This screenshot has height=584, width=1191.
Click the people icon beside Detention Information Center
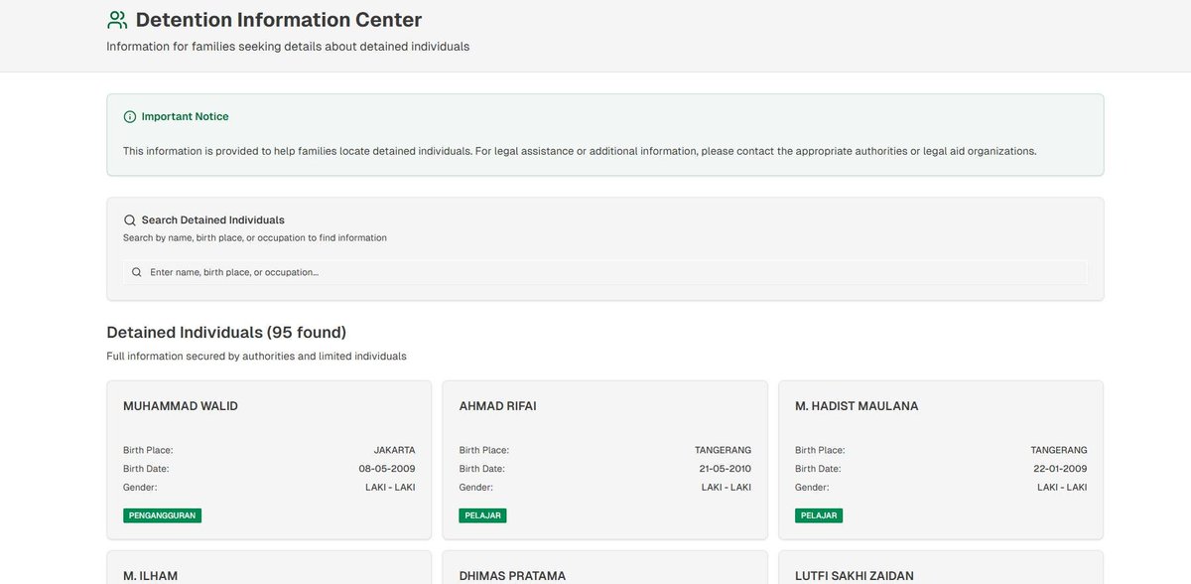(x=117, y=20)
